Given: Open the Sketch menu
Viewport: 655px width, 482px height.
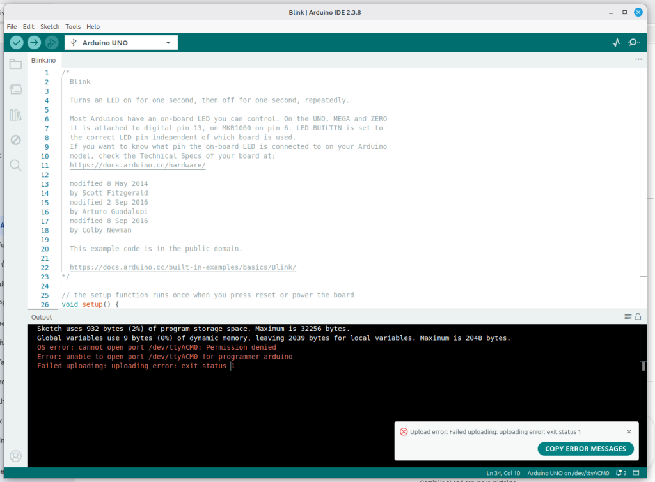Looking at the screenshot, I should click(50, 26).
